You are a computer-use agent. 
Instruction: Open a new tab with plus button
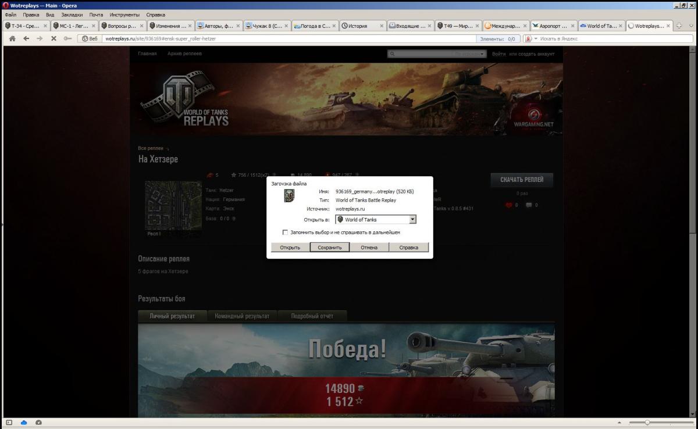coord(679,26)
